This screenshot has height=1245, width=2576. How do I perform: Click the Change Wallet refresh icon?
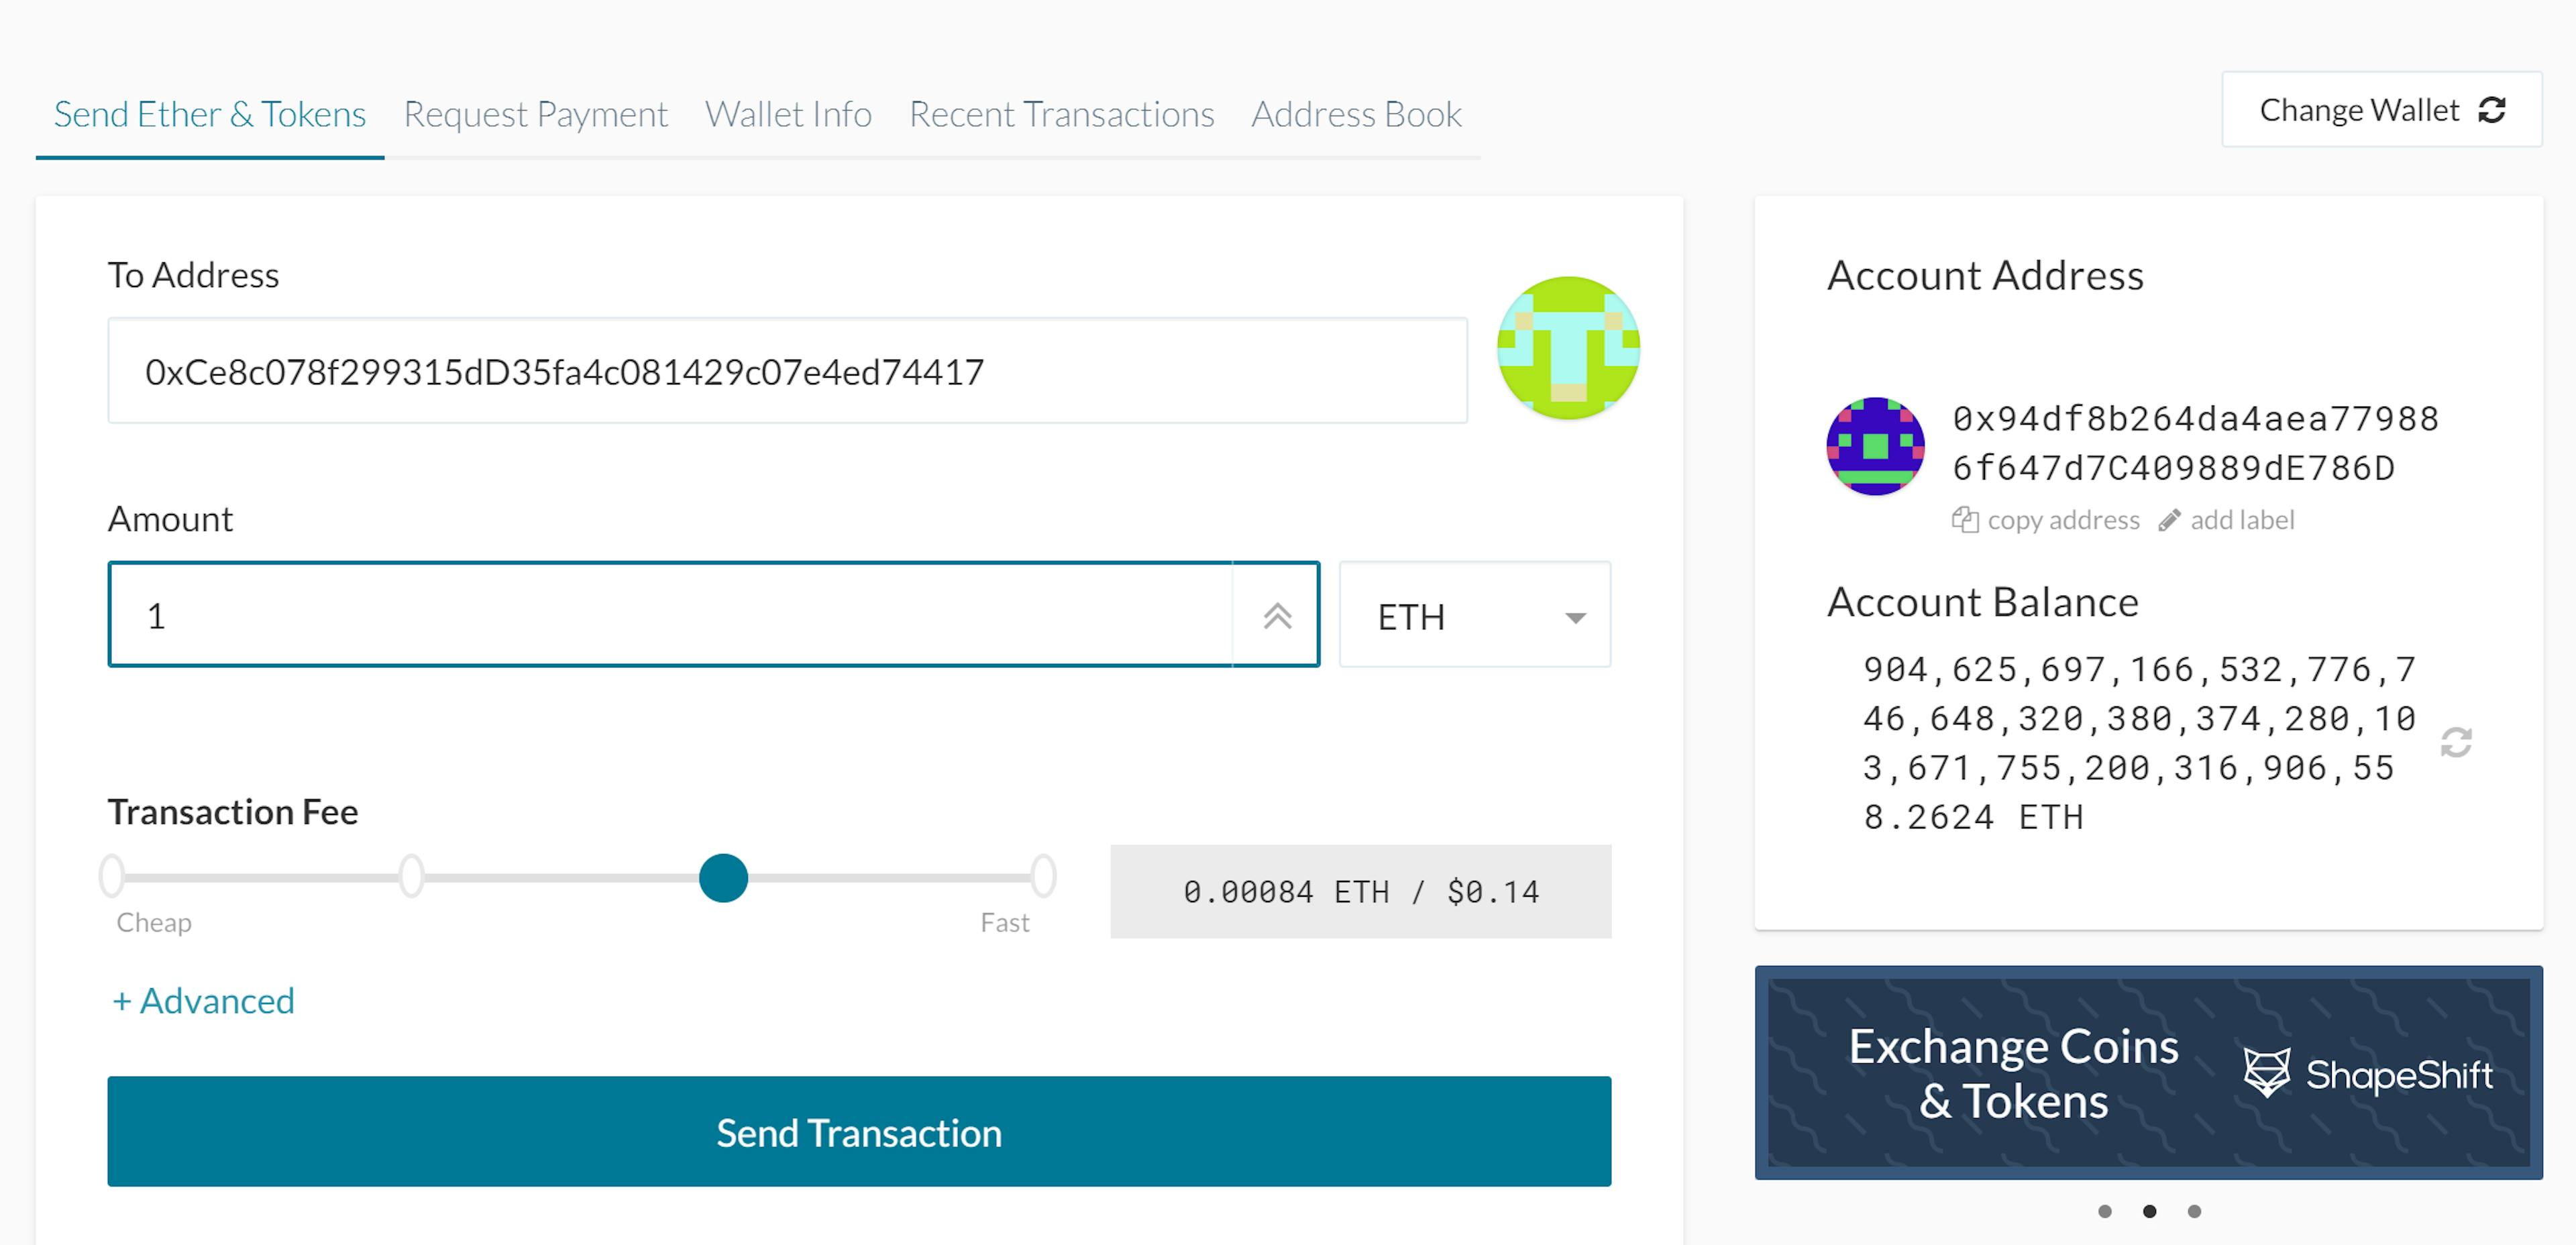click(x=2491, y=110)
